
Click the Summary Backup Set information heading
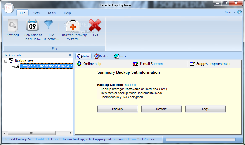(x=129, y=72)
